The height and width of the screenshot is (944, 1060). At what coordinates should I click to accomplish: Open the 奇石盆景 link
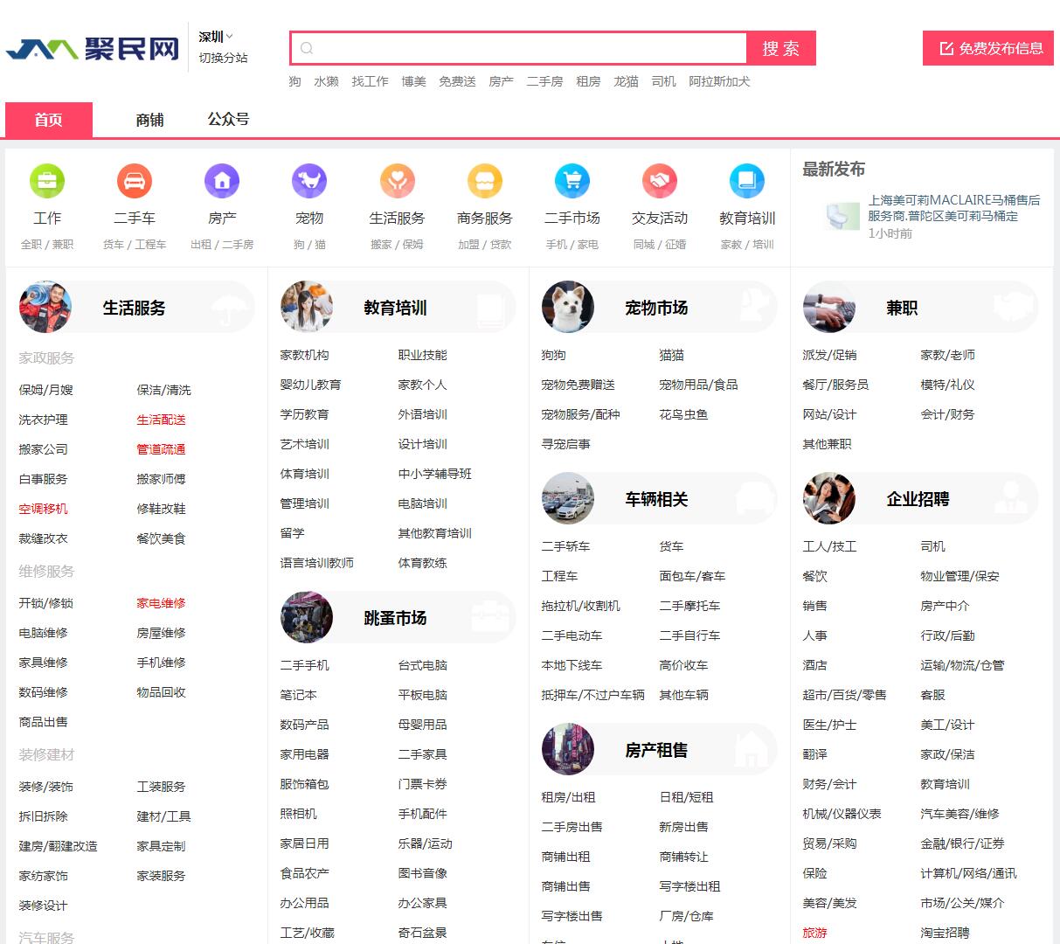pyautogui.click(x=422, y=933)
